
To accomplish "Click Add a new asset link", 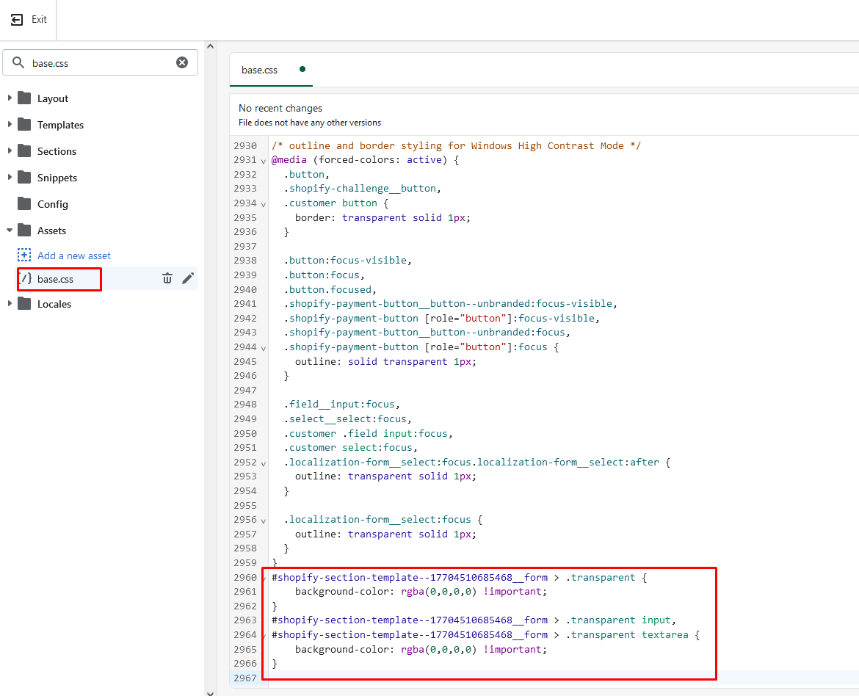I will [74, 256].
